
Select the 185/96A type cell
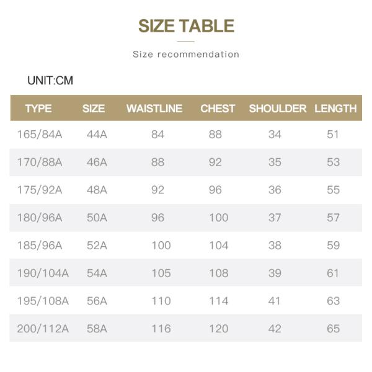(x=40, y=246)
